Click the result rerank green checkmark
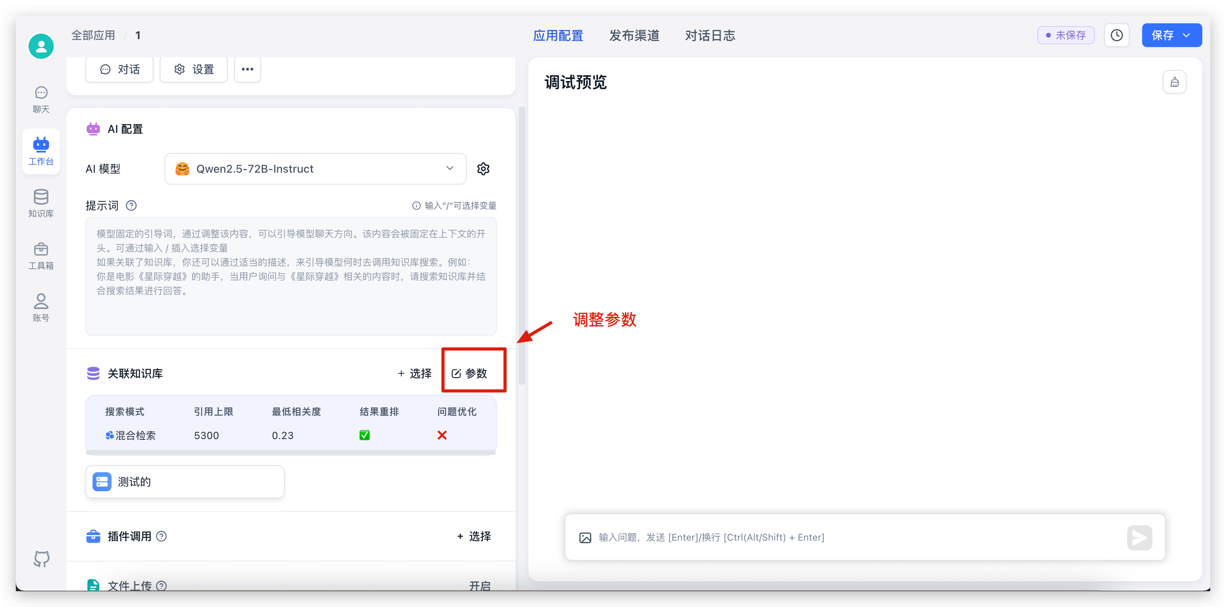Image resolution: width=1226 pixels, height=607 pixels. point(365,435)
